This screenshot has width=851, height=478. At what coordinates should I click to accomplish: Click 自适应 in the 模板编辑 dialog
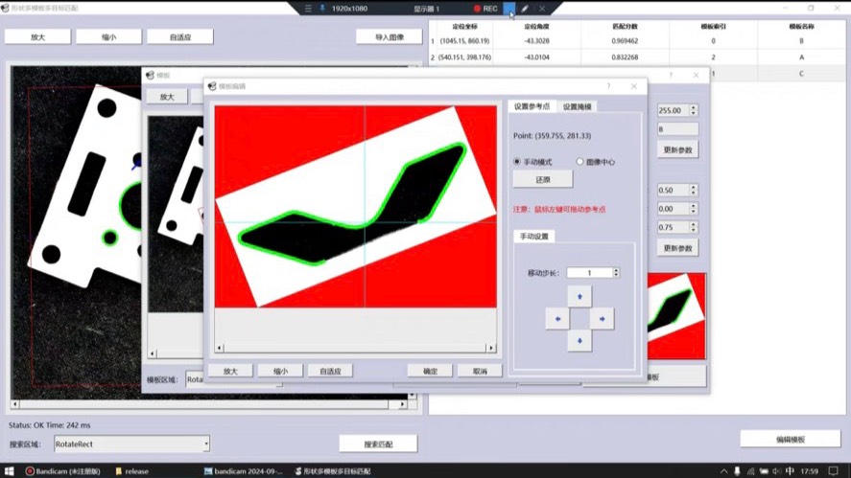click(x=330, y=372)
